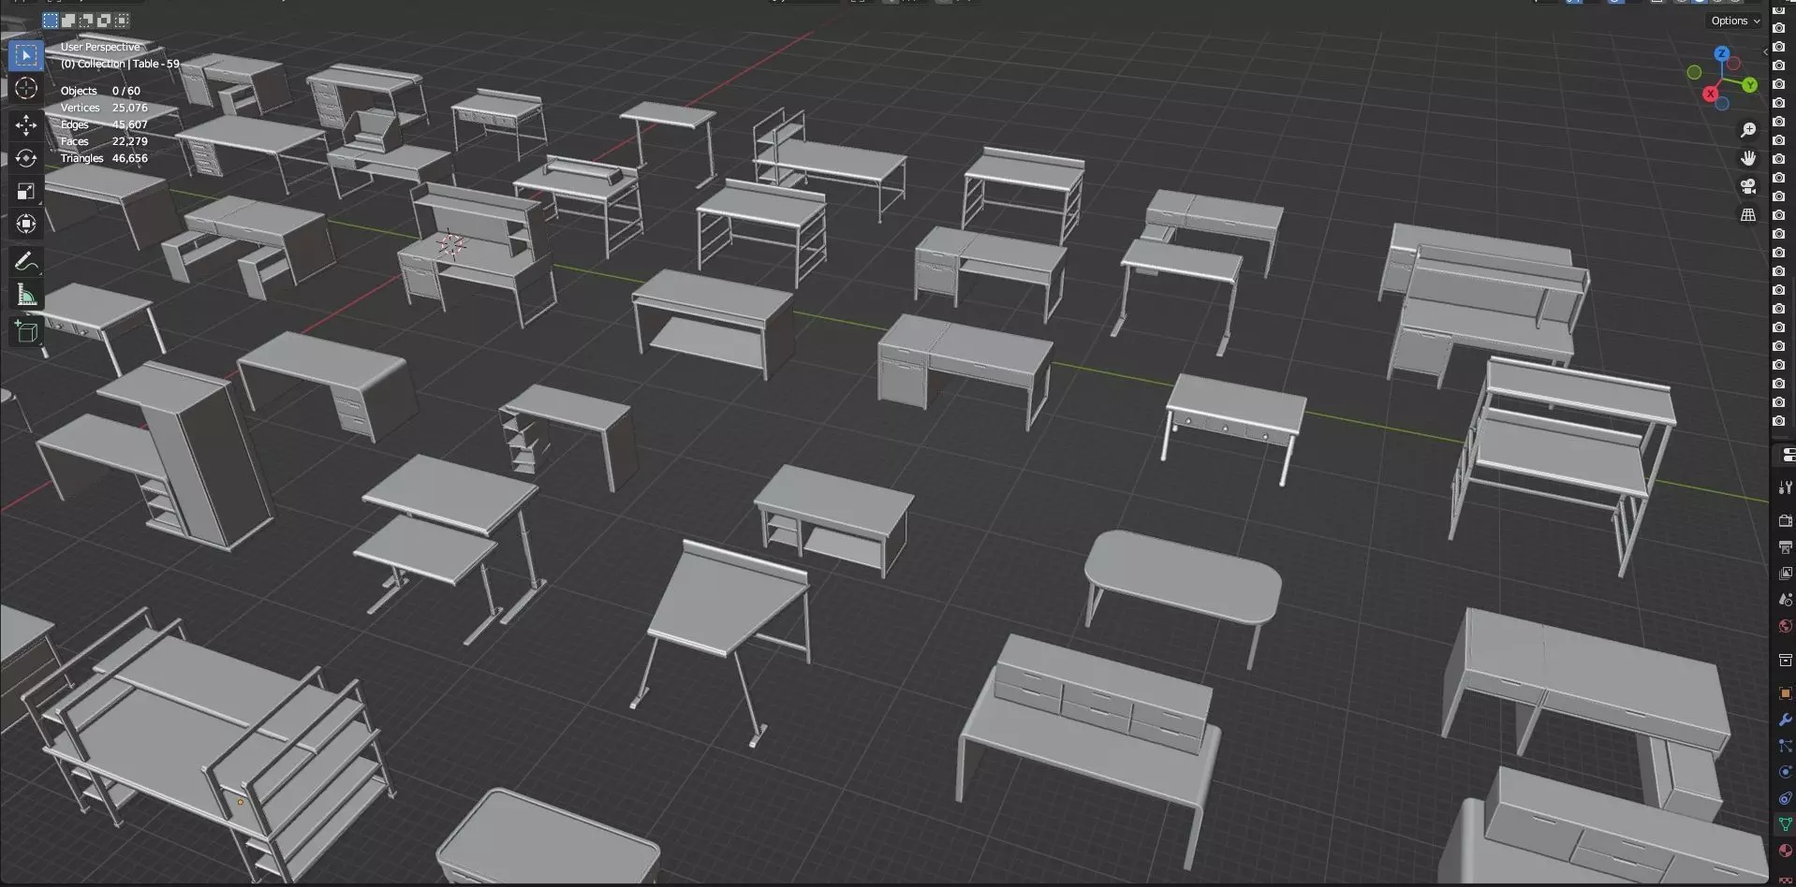Open the World properties tab
Screen dimensions: 1796x887
[x=1785, y=626]
